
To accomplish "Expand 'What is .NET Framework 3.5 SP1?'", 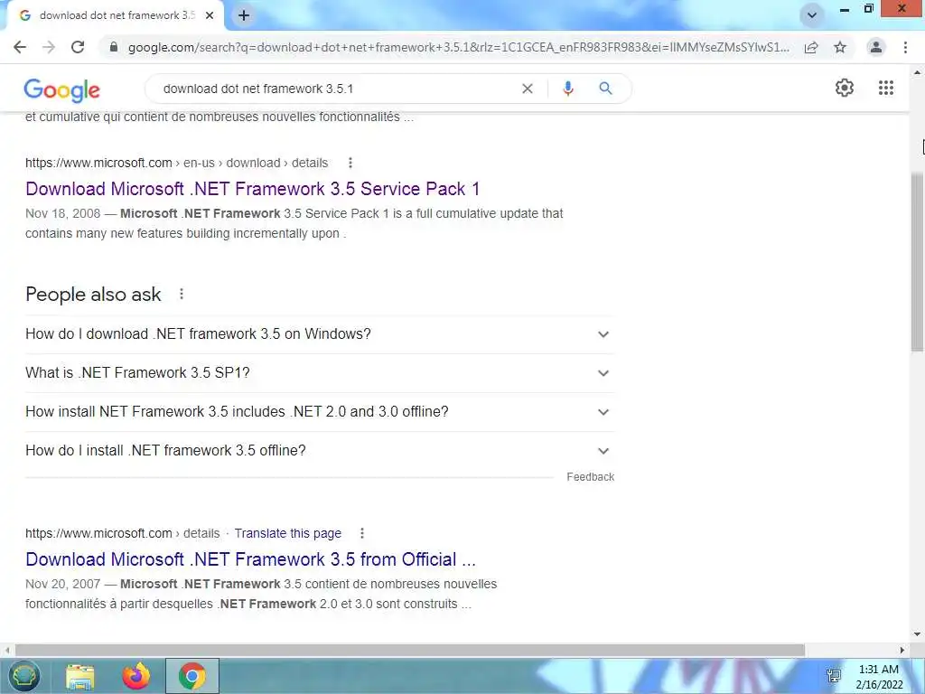I will (x=320, y=373).
